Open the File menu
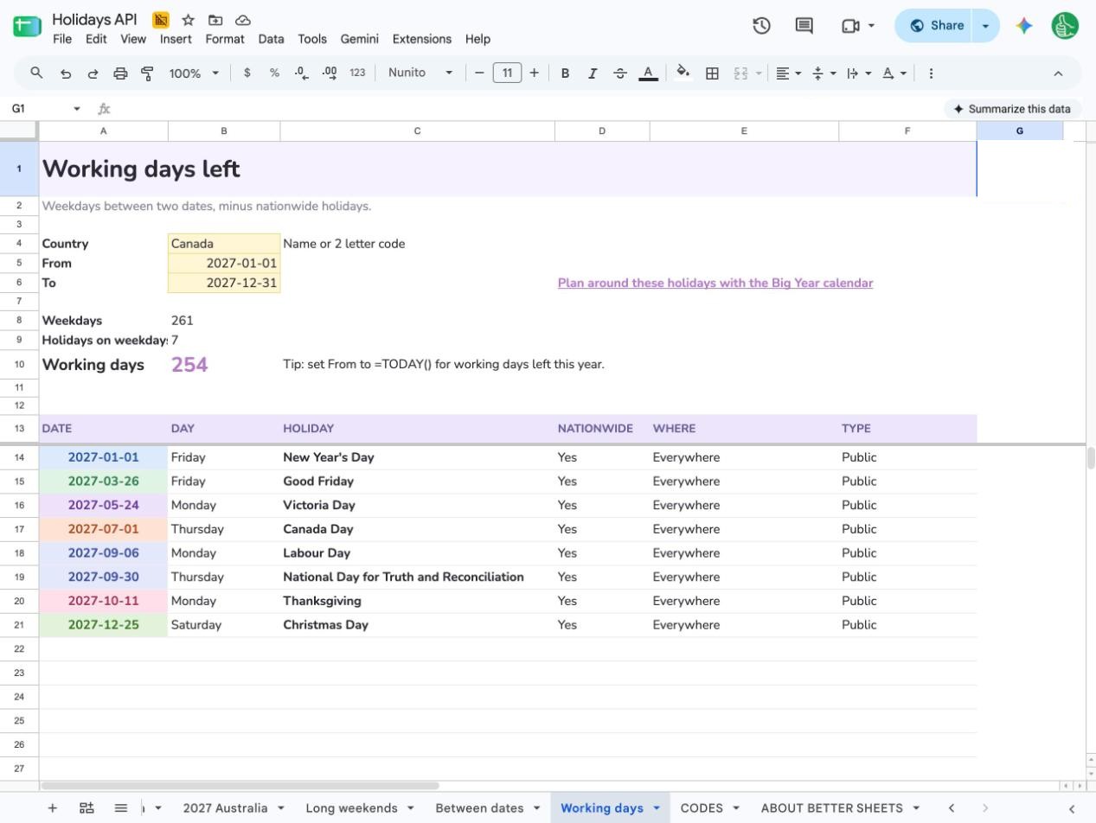This screenshot has height=823, width=1096. point(62,39)
